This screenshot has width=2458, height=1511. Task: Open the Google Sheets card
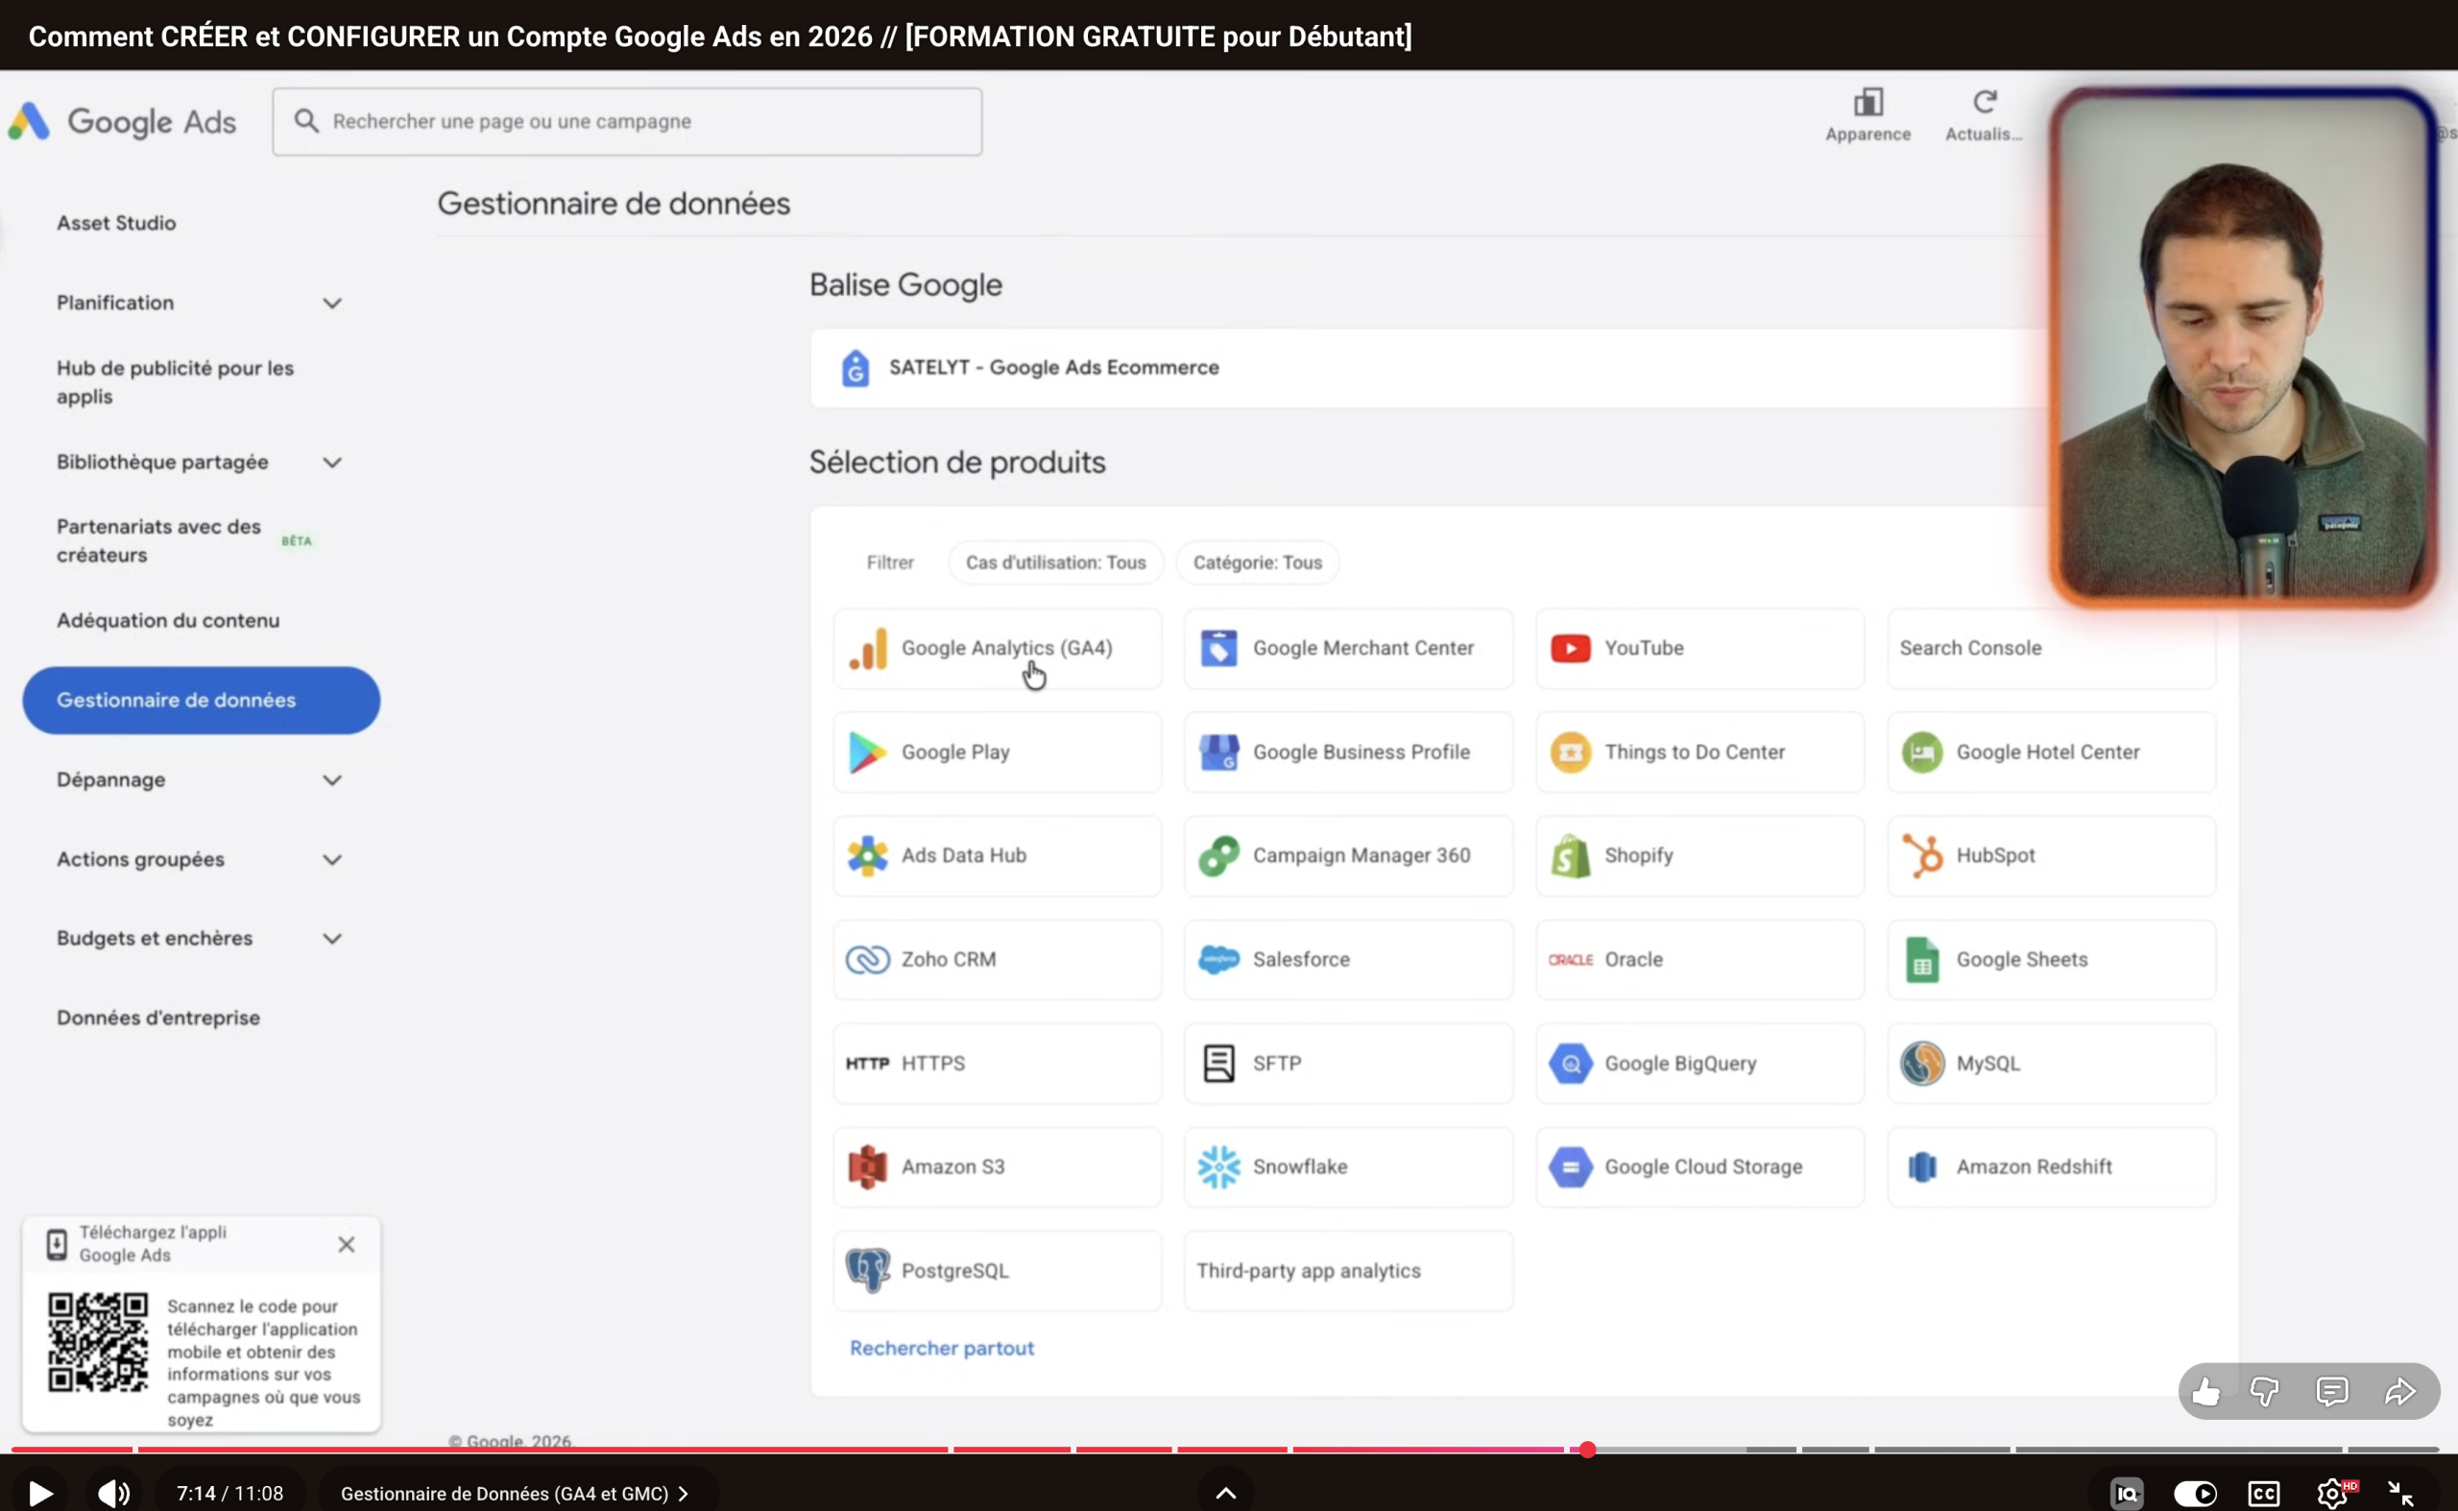2051,959
